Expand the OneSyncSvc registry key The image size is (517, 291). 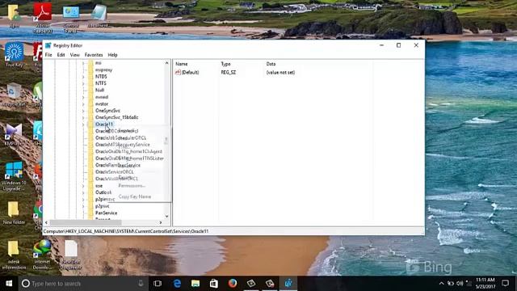point(83,111)
